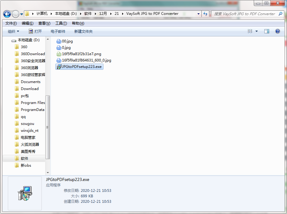
Task: Click the magnifier search icon
Action: (x=280, y=14)
